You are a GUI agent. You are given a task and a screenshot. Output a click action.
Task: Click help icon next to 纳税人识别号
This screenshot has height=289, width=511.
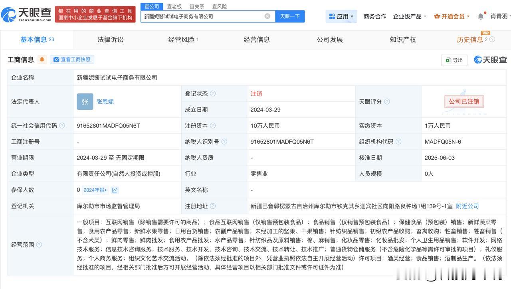[224, 142]
